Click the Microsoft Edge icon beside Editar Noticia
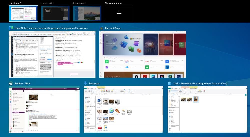Viewport: 250px width, 137px height. pos(11,28)
